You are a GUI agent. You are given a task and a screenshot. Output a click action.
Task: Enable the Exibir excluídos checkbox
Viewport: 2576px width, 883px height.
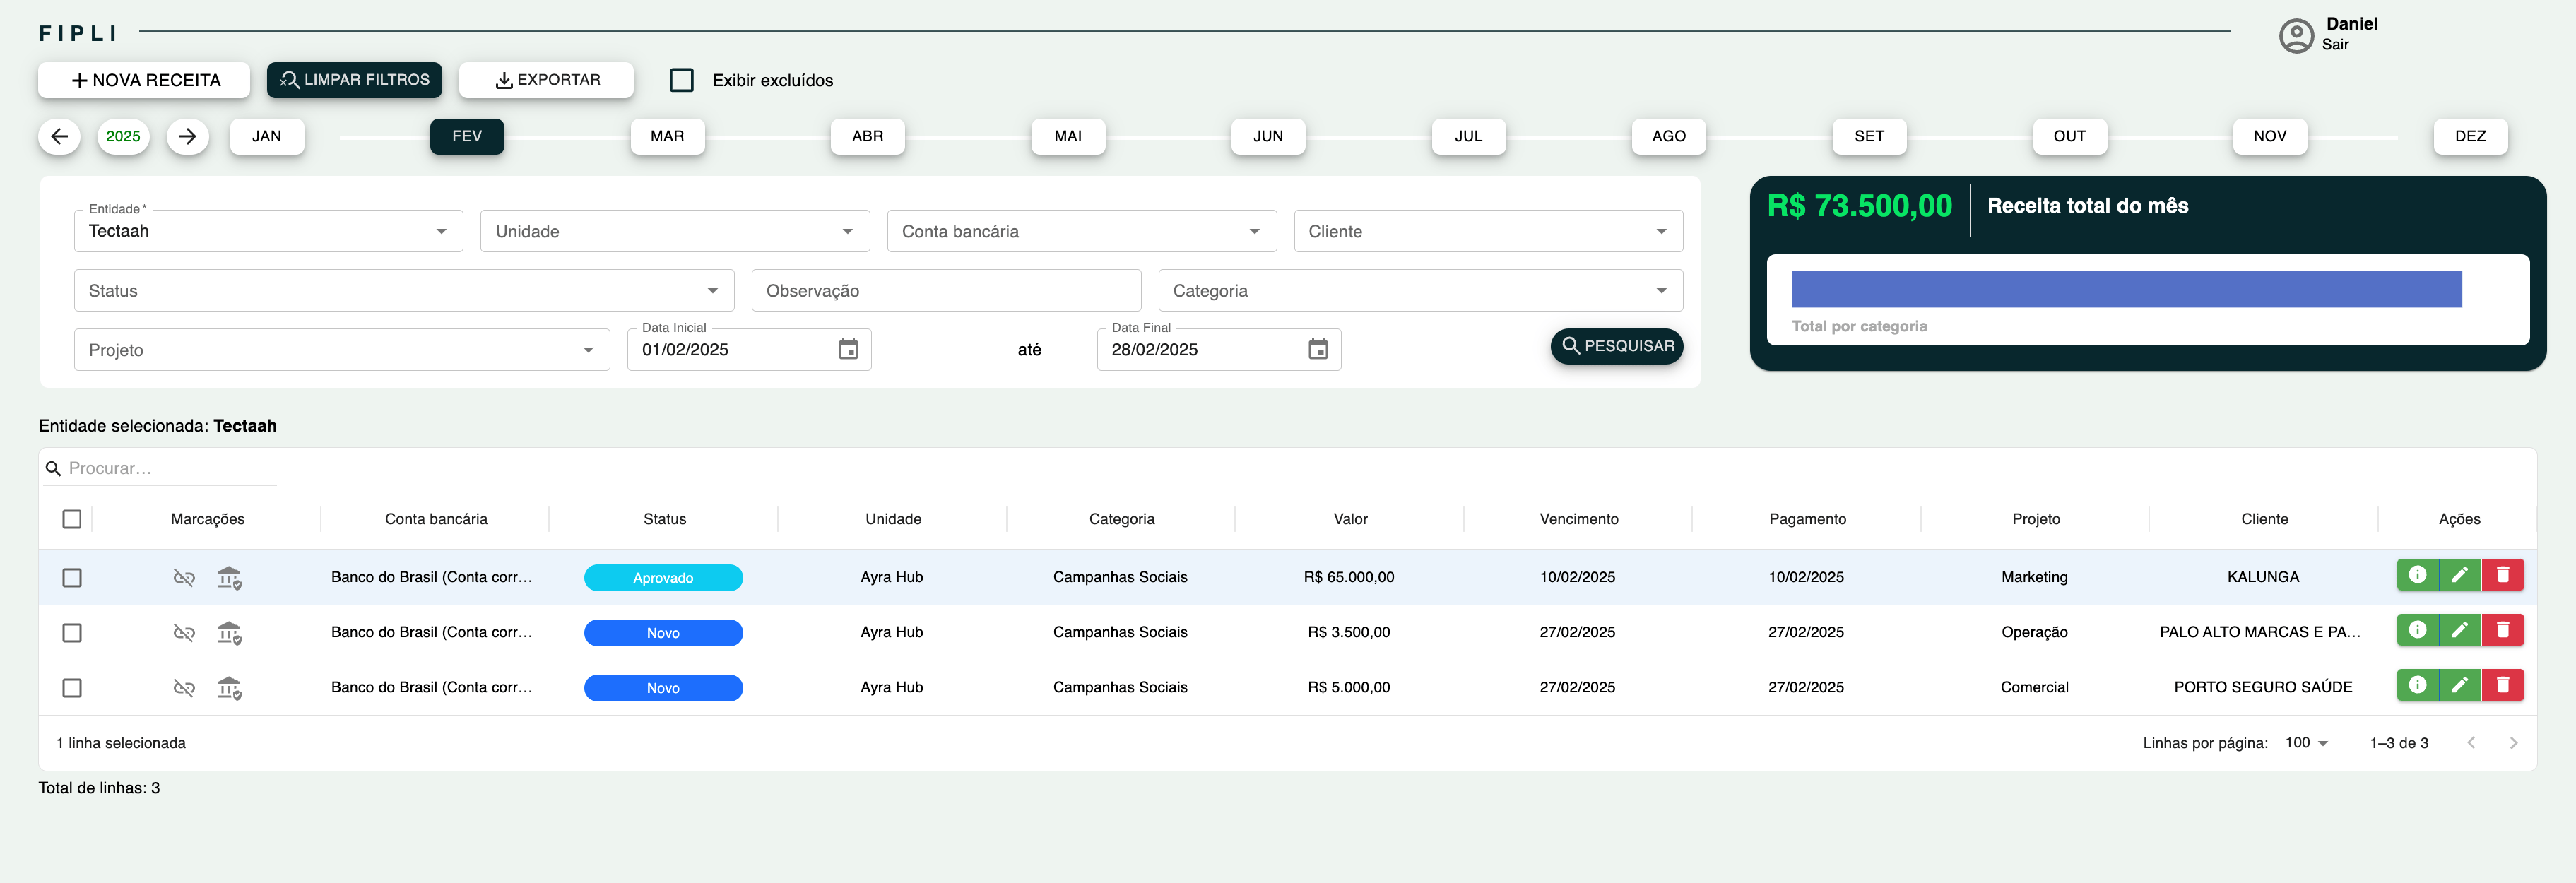coord(681,80)
